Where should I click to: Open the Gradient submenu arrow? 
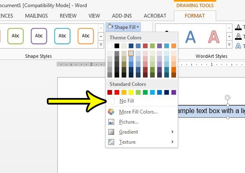173,132
